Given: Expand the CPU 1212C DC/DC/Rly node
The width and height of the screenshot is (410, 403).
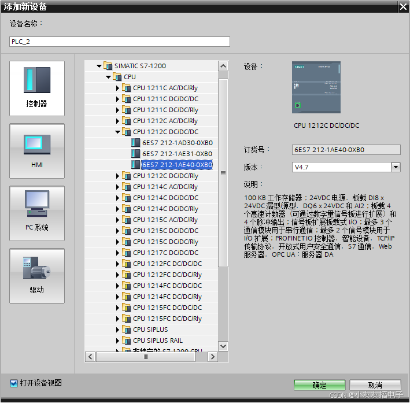Looking at the screenshot, I should (x=117, y=176).
